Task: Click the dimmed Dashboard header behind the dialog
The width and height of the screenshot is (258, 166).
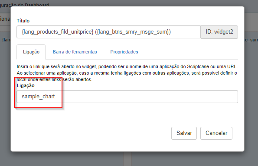Action: 25,5
